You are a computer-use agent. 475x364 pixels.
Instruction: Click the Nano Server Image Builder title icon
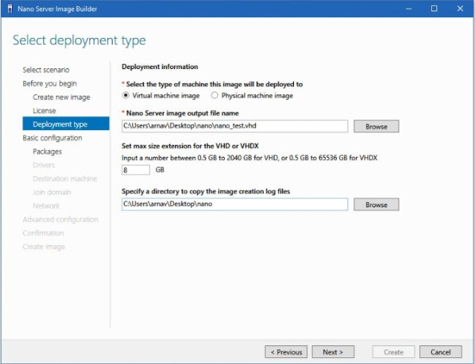pyautogui.click(x=9, y=9)
